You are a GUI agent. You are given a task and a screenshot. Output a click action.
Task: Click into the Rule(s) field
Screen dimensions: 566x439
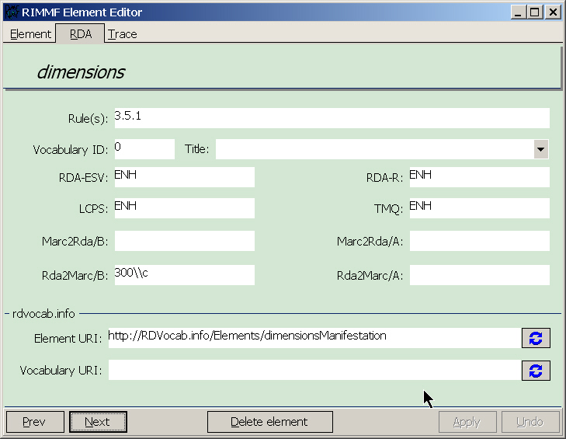pos(332,118)
